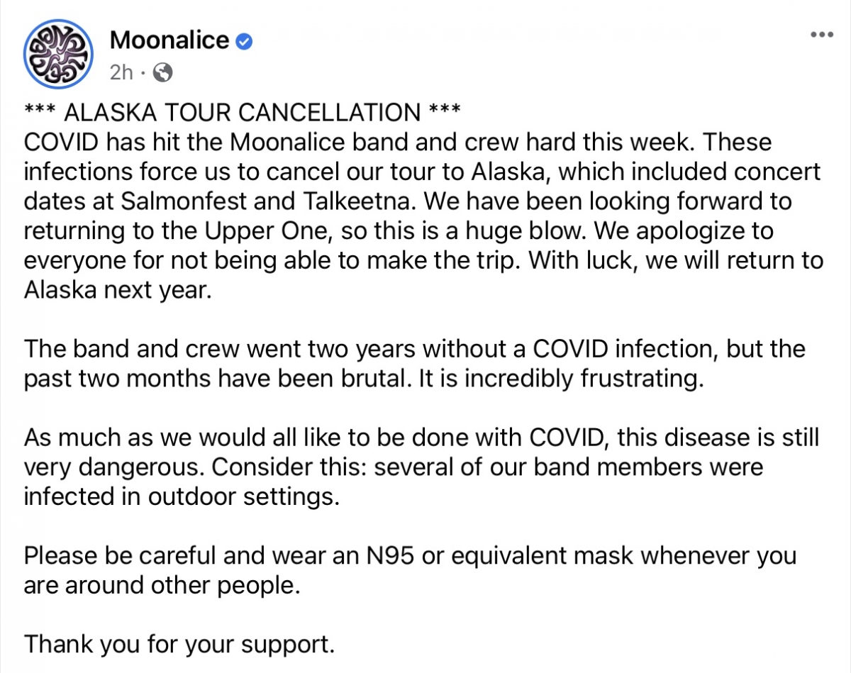Click the line starting As much as we
The height and width of the screenshot is (673, 851).
[421, 438]
